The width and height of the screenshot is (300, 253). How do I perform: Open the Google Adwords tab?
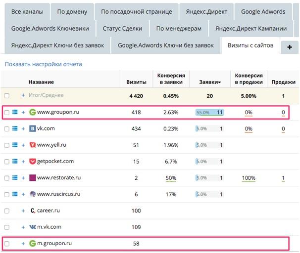click(x=263, y=12)
